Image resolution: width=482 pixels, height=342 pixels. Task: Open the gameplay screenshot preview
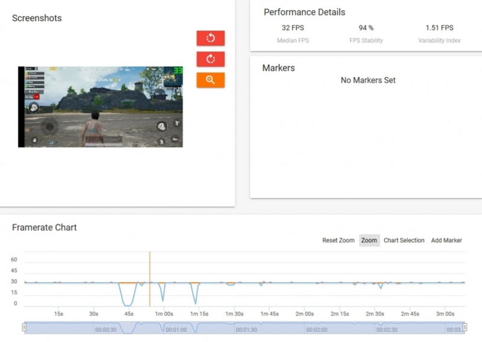click(x=101, y=107)
